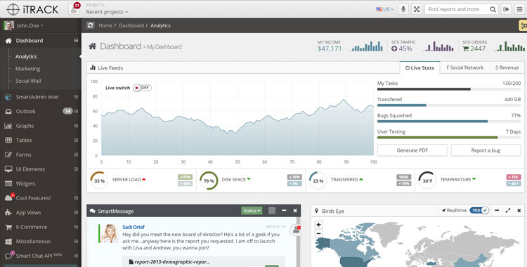Click the Sadi Orlaf sender name
Screen dimensions: 527x267
pyautogui.click(x=134, y=227)
